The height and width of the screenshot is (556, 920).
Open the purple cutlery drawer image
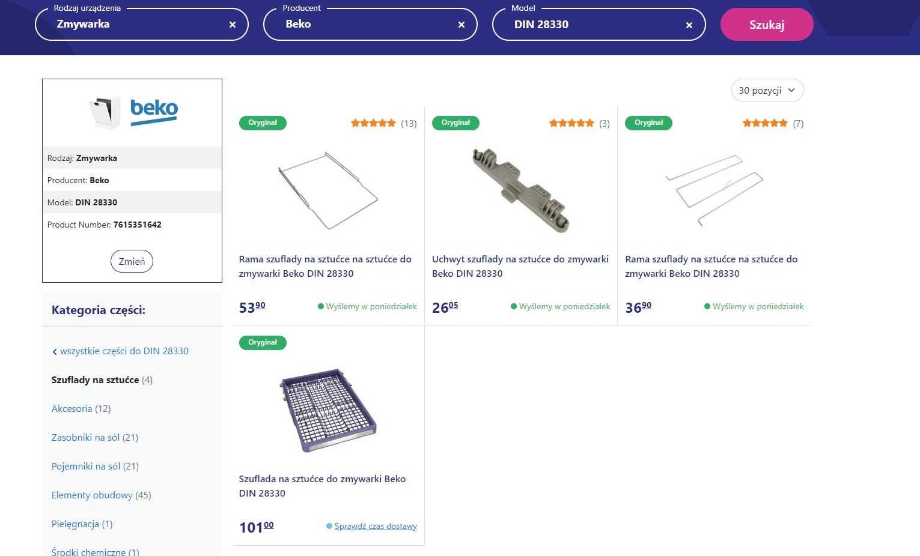point(327,410)
